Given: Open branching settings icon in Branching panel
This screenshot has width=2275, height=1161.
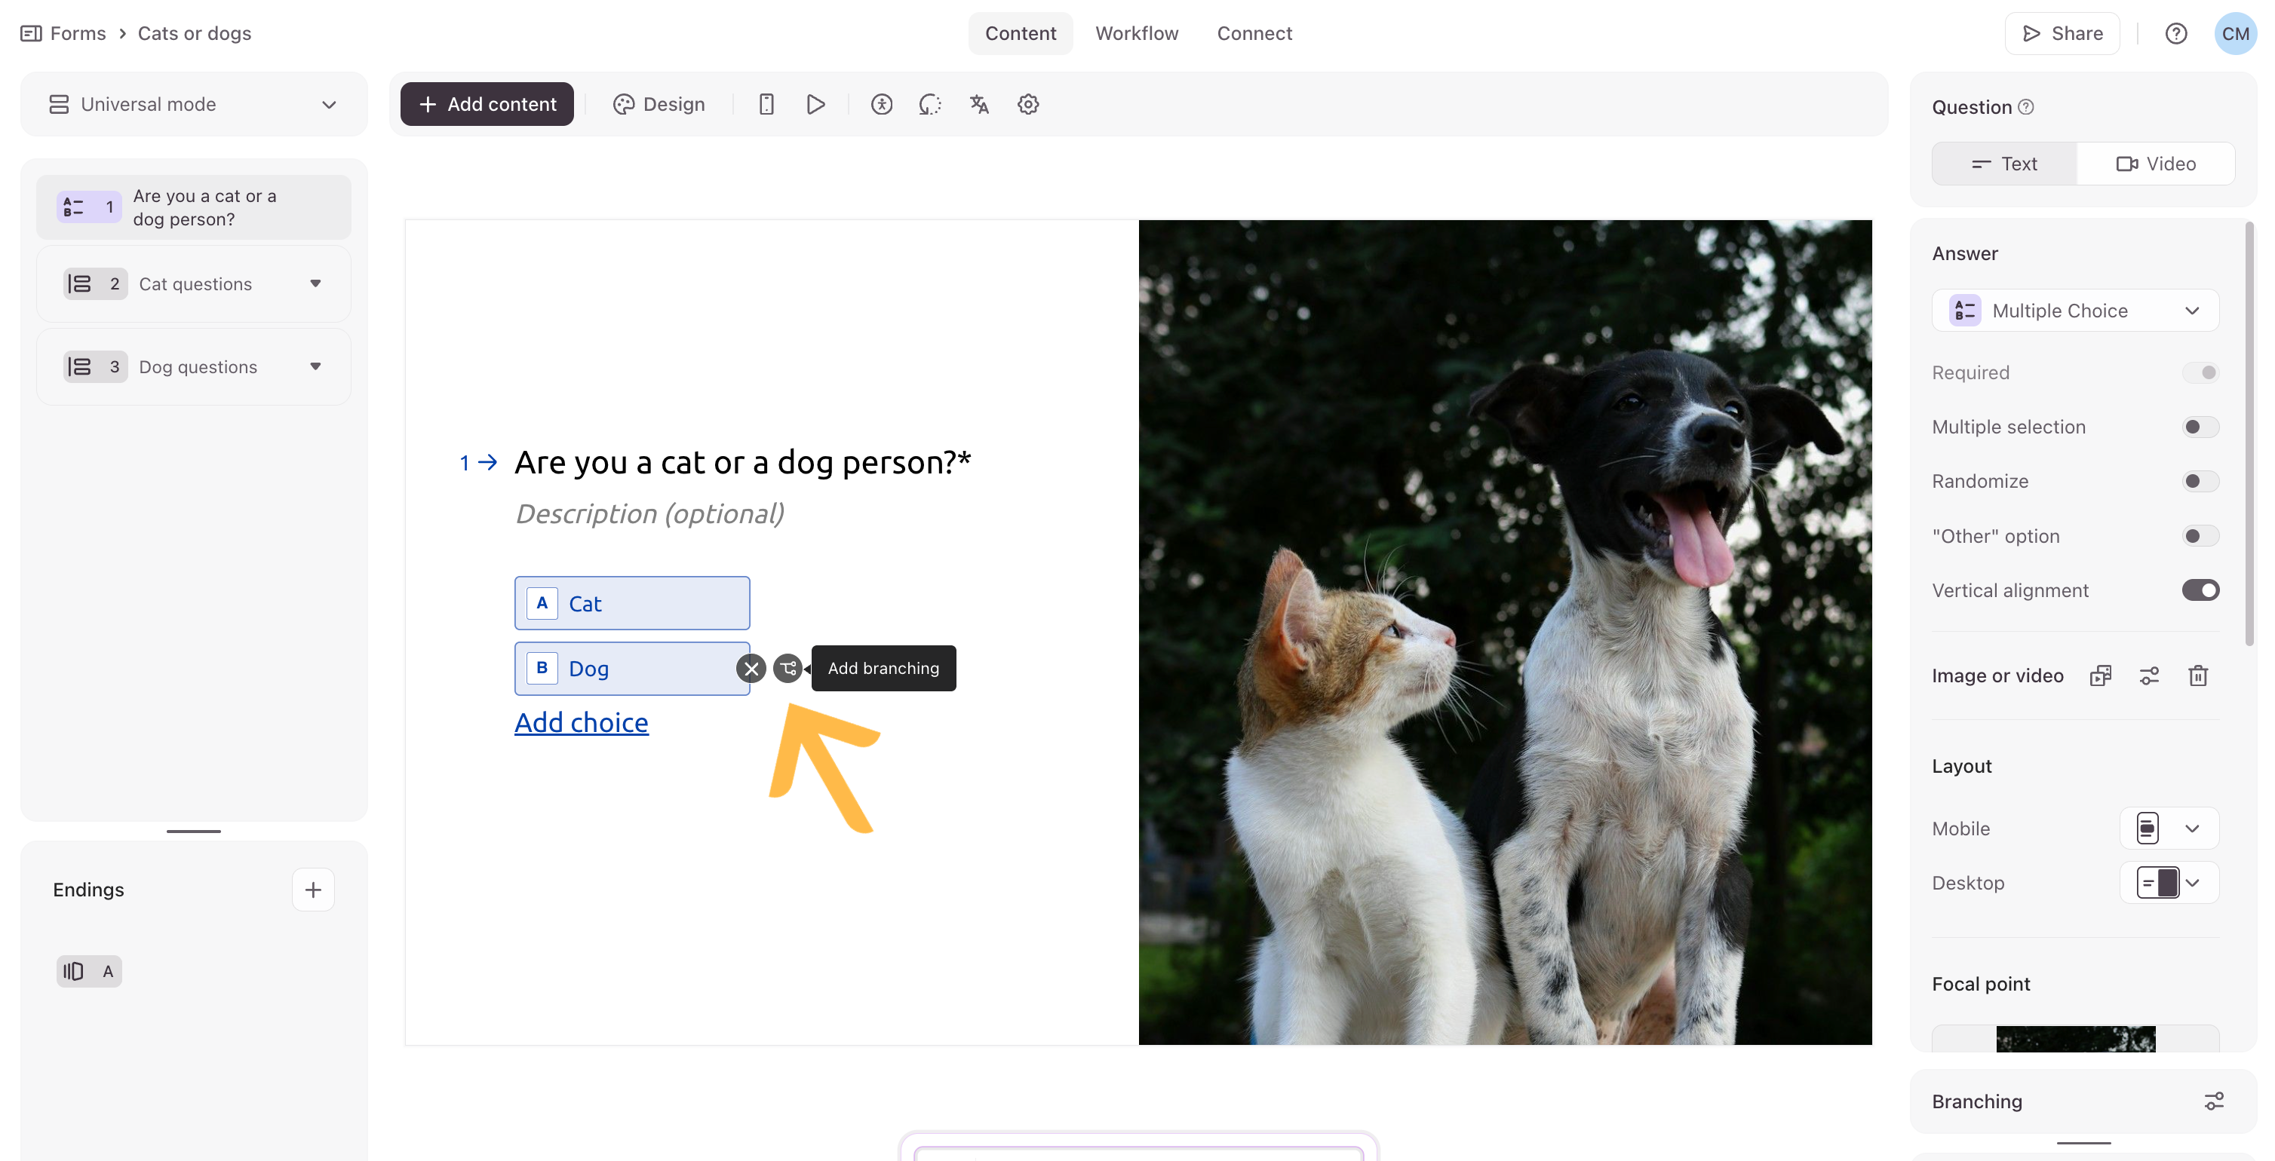Looking at the screenshot, I should tap(2213, 1101).
